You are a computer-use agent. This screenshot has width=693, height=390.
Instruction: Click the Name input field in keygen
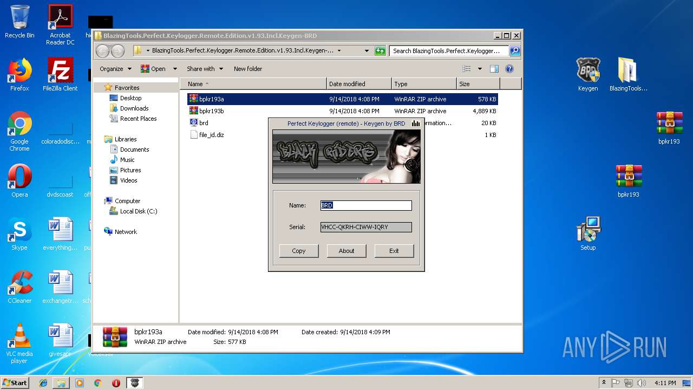point(366,205)
